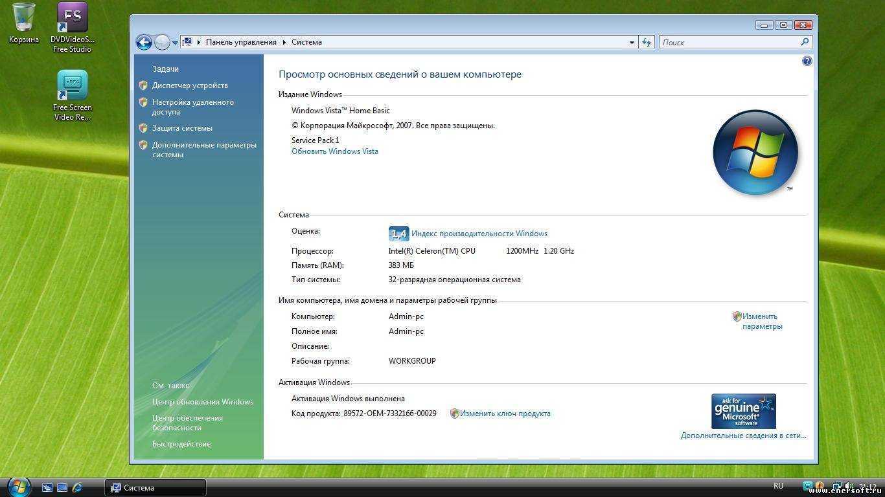Open help via the question mark icon
This screenshot has width=885, height=497.
[x=807, y=61]
